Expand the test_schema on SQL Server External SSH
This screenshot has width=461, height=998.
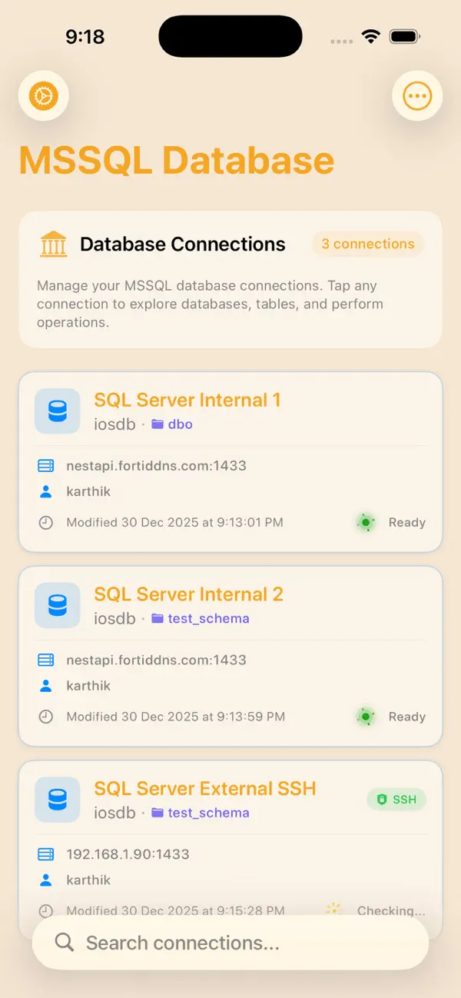click(x=200, y=813)
